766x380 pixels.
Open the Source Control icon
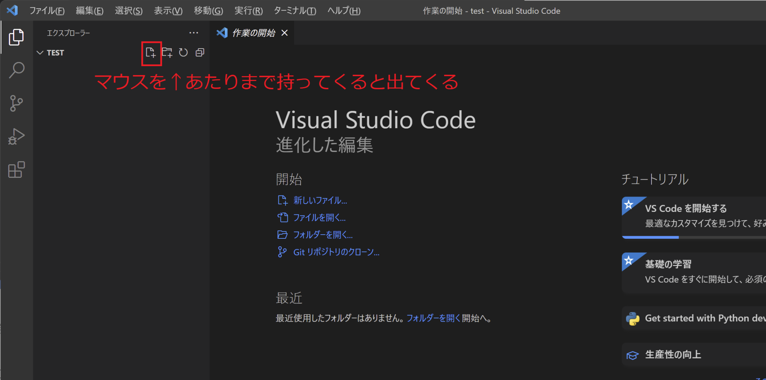(16, 104)
